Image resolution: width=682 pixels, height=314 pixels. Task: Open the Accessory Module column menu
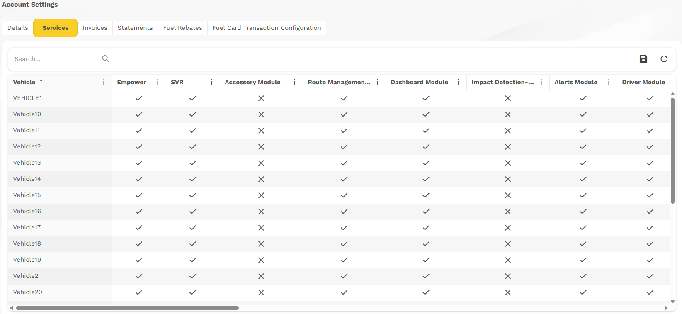[x=294, y=82]
